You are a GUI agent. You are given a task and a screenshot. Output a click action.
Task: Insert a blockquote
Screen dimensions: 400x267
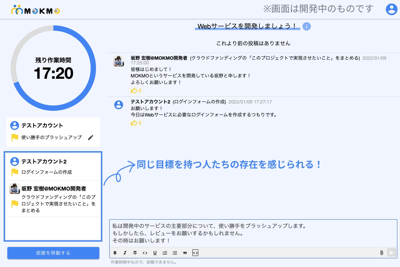[185, 253]
